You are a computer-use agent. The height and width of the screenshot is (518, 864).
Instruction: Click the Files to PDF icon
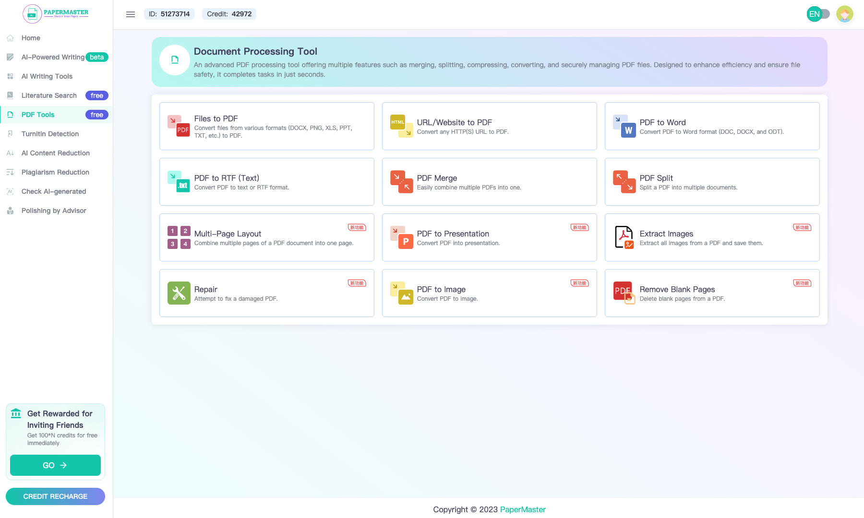[179, 126]
